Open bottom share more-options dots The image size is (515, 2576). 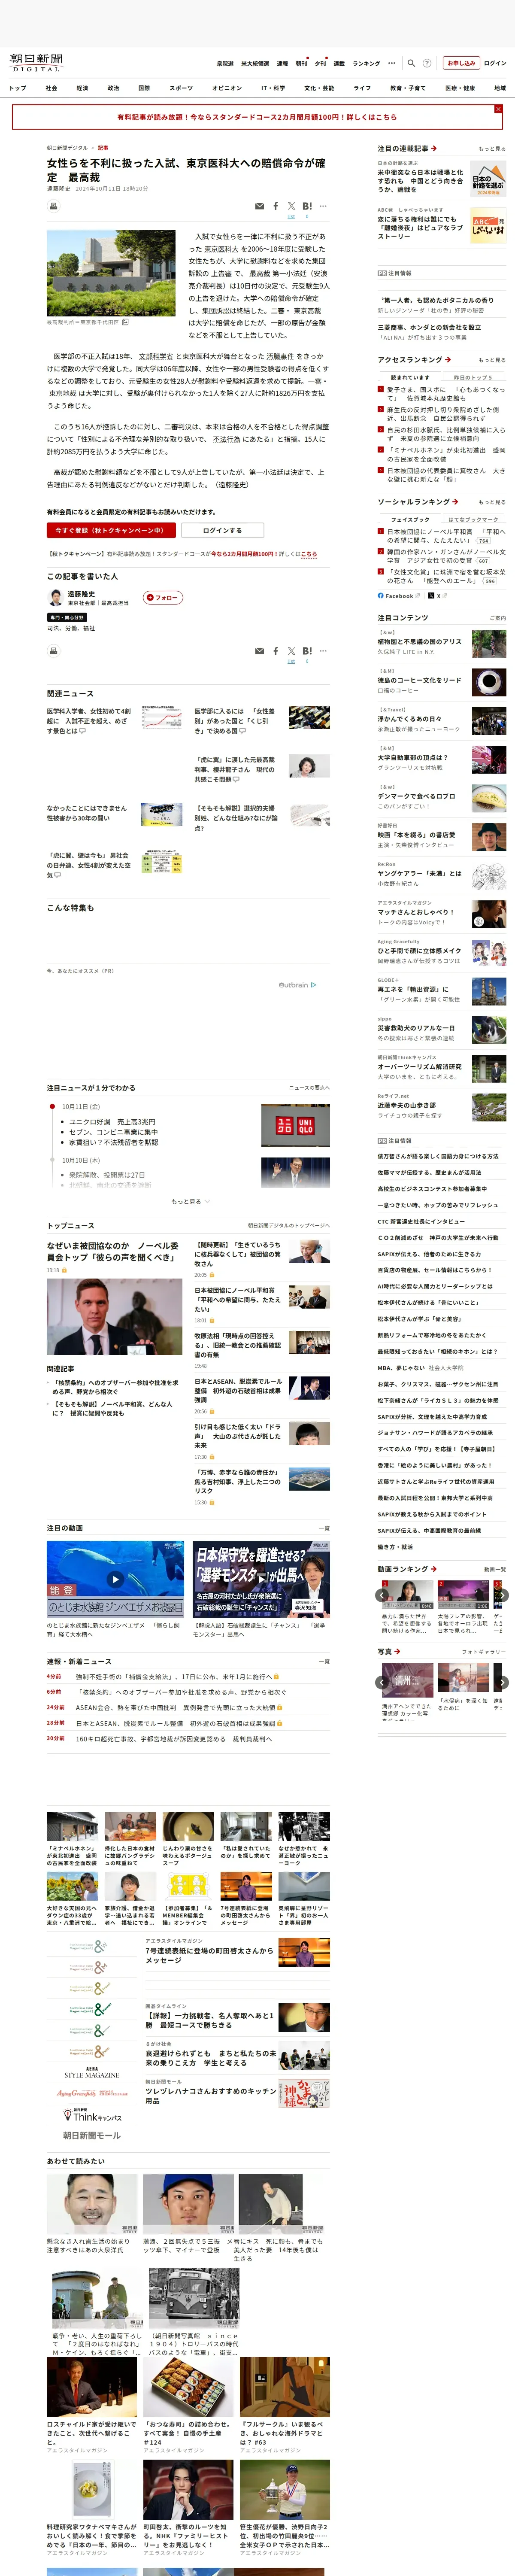click(x=323, y=651)
